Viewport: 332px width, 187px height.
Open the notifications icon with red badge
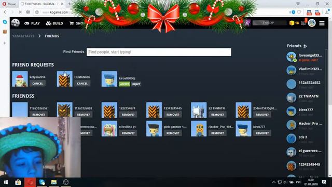[304, 22]
